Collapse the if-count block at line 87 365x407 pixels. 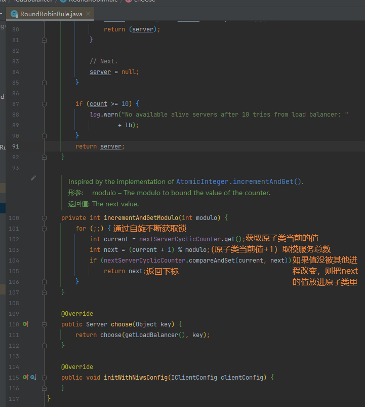click(45, 104)
